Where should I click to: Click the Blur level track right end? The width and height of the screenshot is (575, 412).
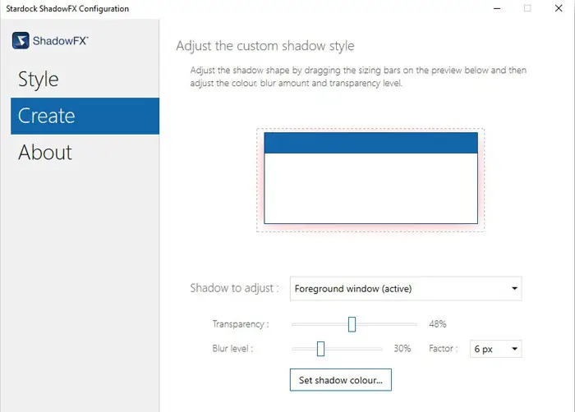(379, 349)
